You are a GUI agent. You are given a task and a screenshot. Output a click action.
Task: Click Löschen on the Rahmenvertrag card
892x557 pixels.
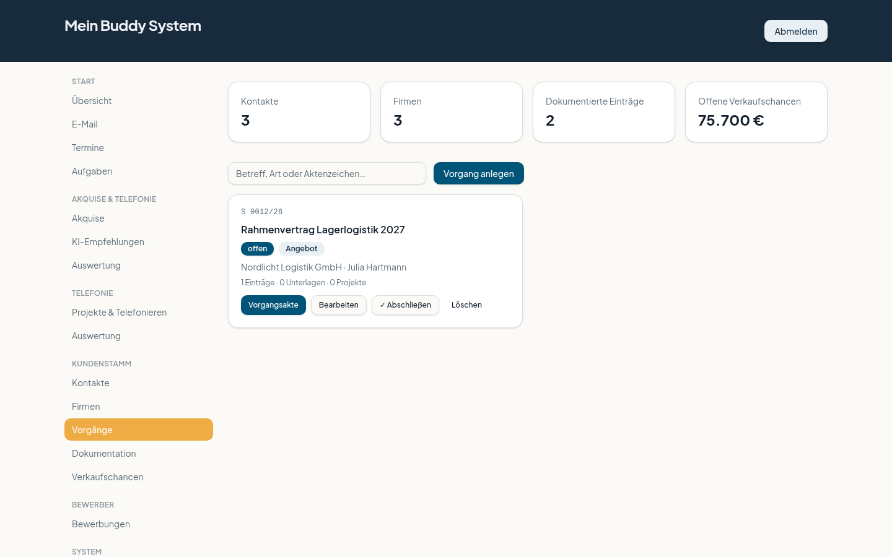click(466, 305)
